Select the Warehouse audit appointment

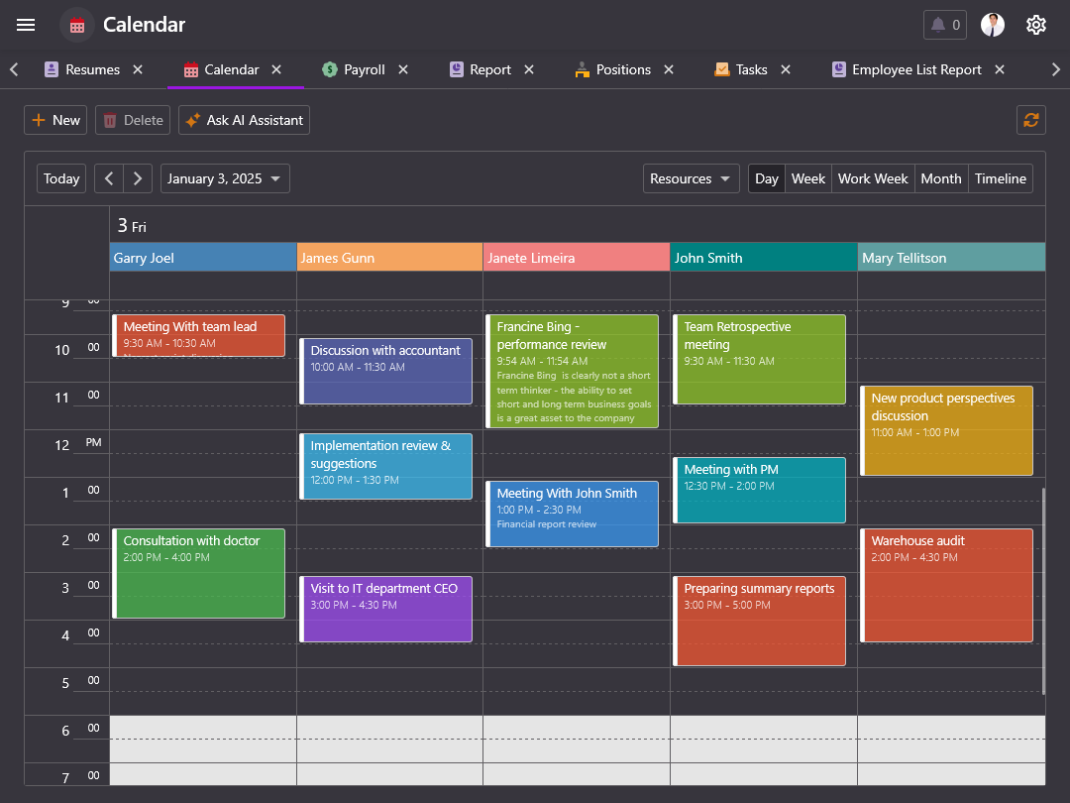click(946, 585)
